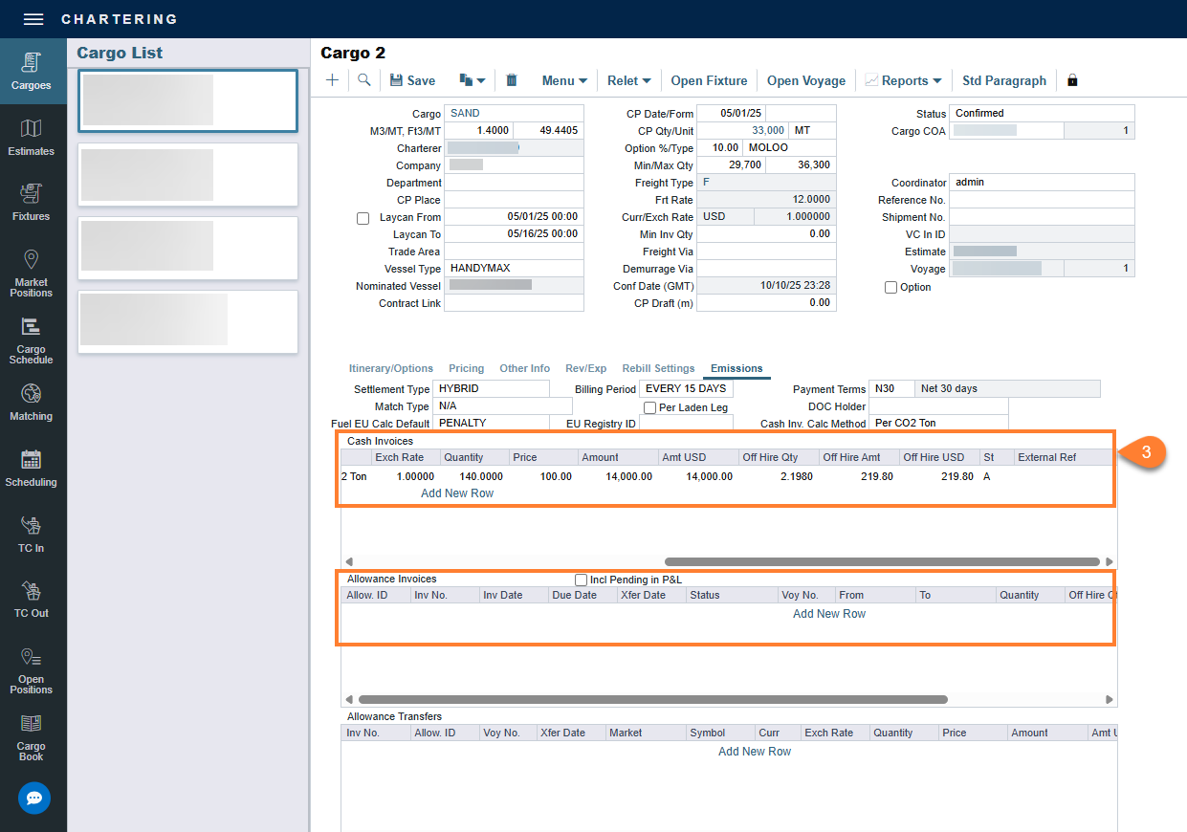Open the chat support bubble
1187x832 pixels.
34,798
